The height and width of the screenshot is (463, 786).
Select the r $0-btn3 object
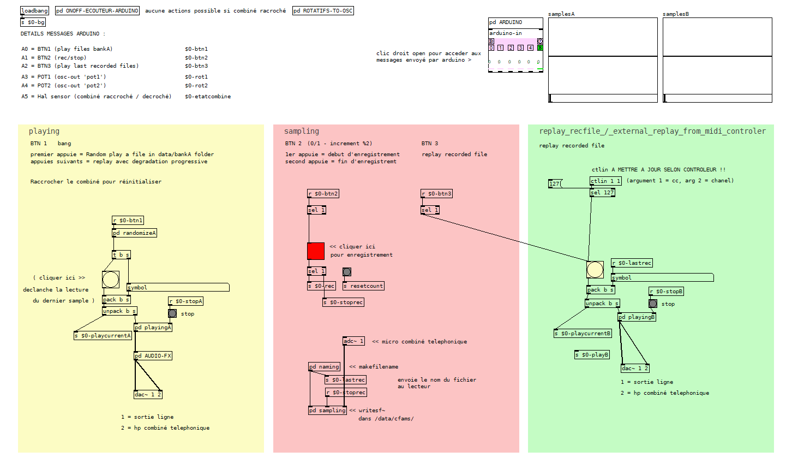(437, 193)
